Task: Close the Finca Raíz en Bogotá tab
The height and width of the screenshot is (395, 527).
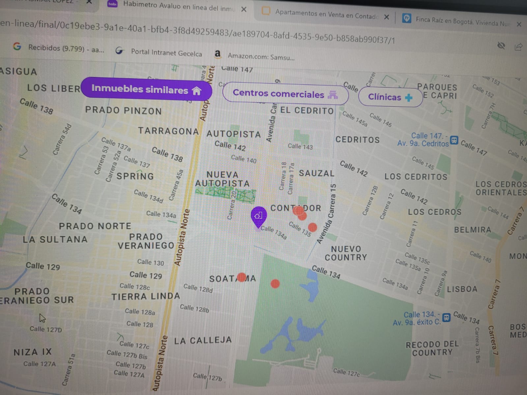Action: pos(519,24)
